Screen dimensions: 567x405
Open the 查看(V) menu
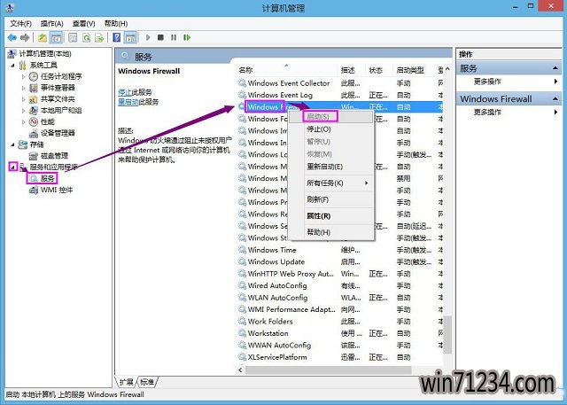coord(83,24)
